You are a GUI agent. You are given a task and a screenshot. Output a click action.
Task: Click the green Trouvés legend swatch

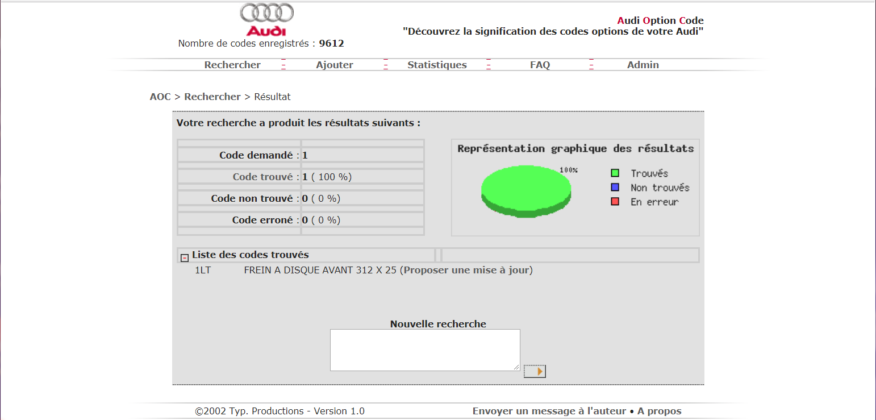click(615, 173)
